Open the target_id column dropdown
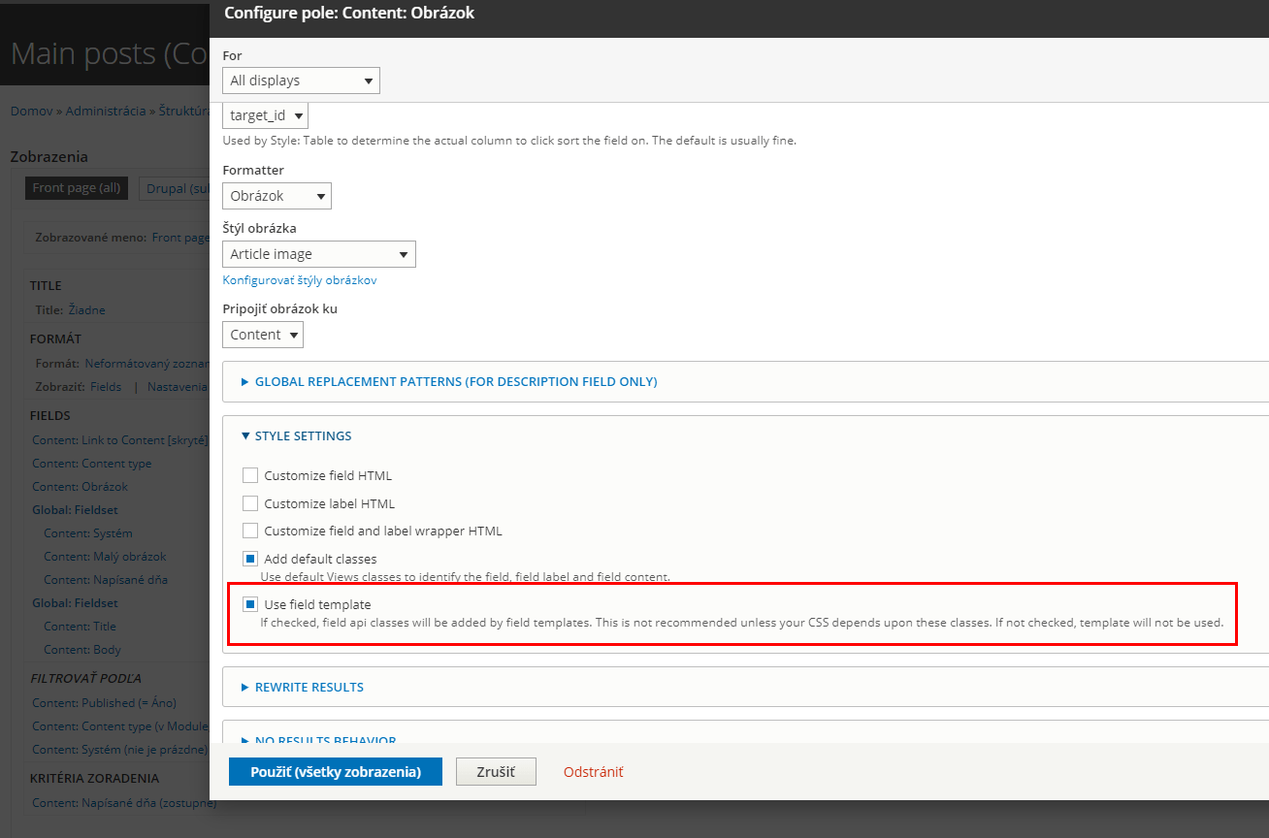Image resolution: width=1269 pixels, height=838 pixels. (264, 114)
